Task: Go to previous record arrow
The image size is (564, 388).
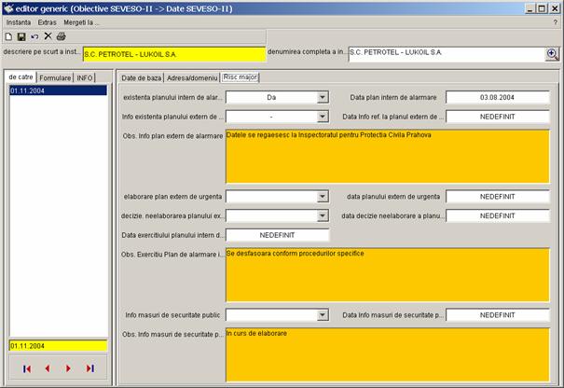Action: coord(48,368)
